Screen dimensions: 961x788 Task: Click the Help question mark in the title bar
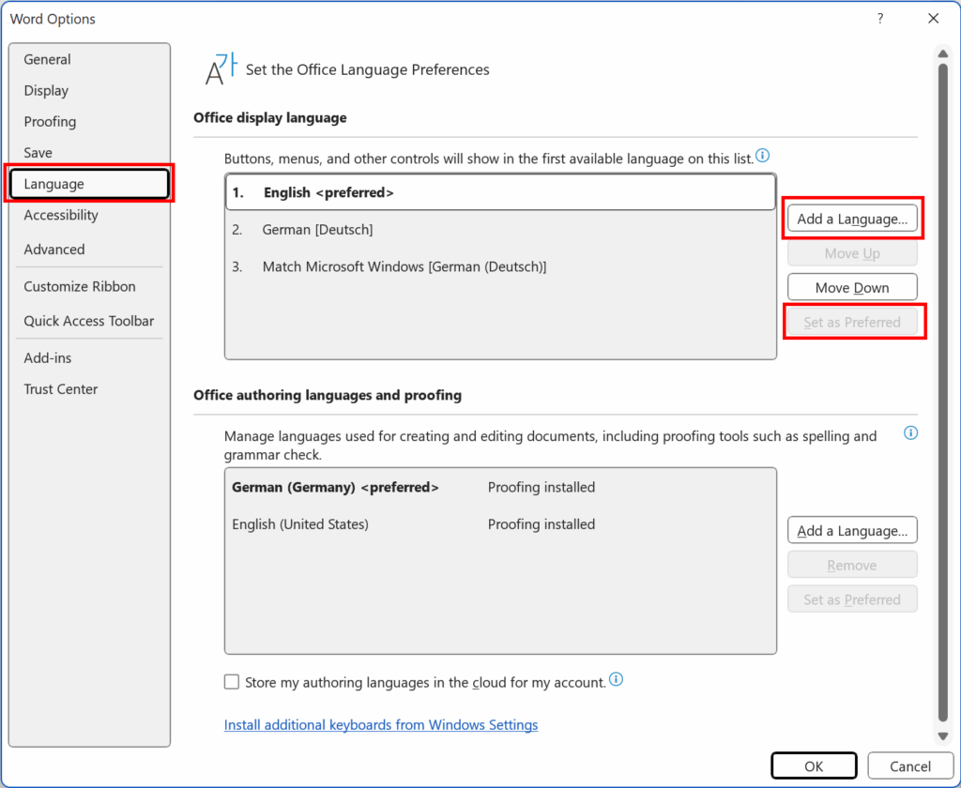[879, 18]
